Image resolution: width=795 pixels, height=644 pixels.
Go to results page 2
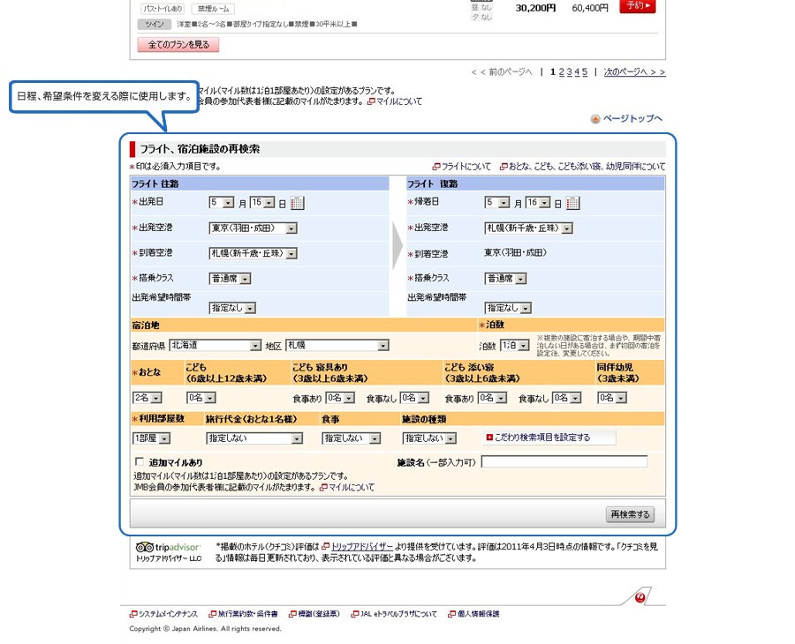pos(560,72)
